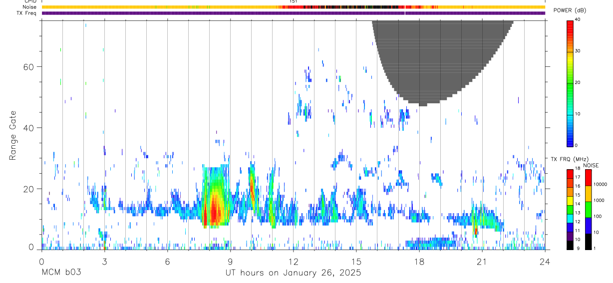Click the purple 10 MHz swatch in the TX FRQ legend
Image resolution: width=613 pixels, height=283 pixels.
(x=570, y=236)
